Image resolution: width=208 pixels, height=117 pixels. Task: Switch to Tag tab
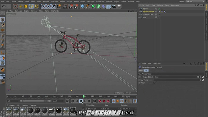tap(146, 70)
